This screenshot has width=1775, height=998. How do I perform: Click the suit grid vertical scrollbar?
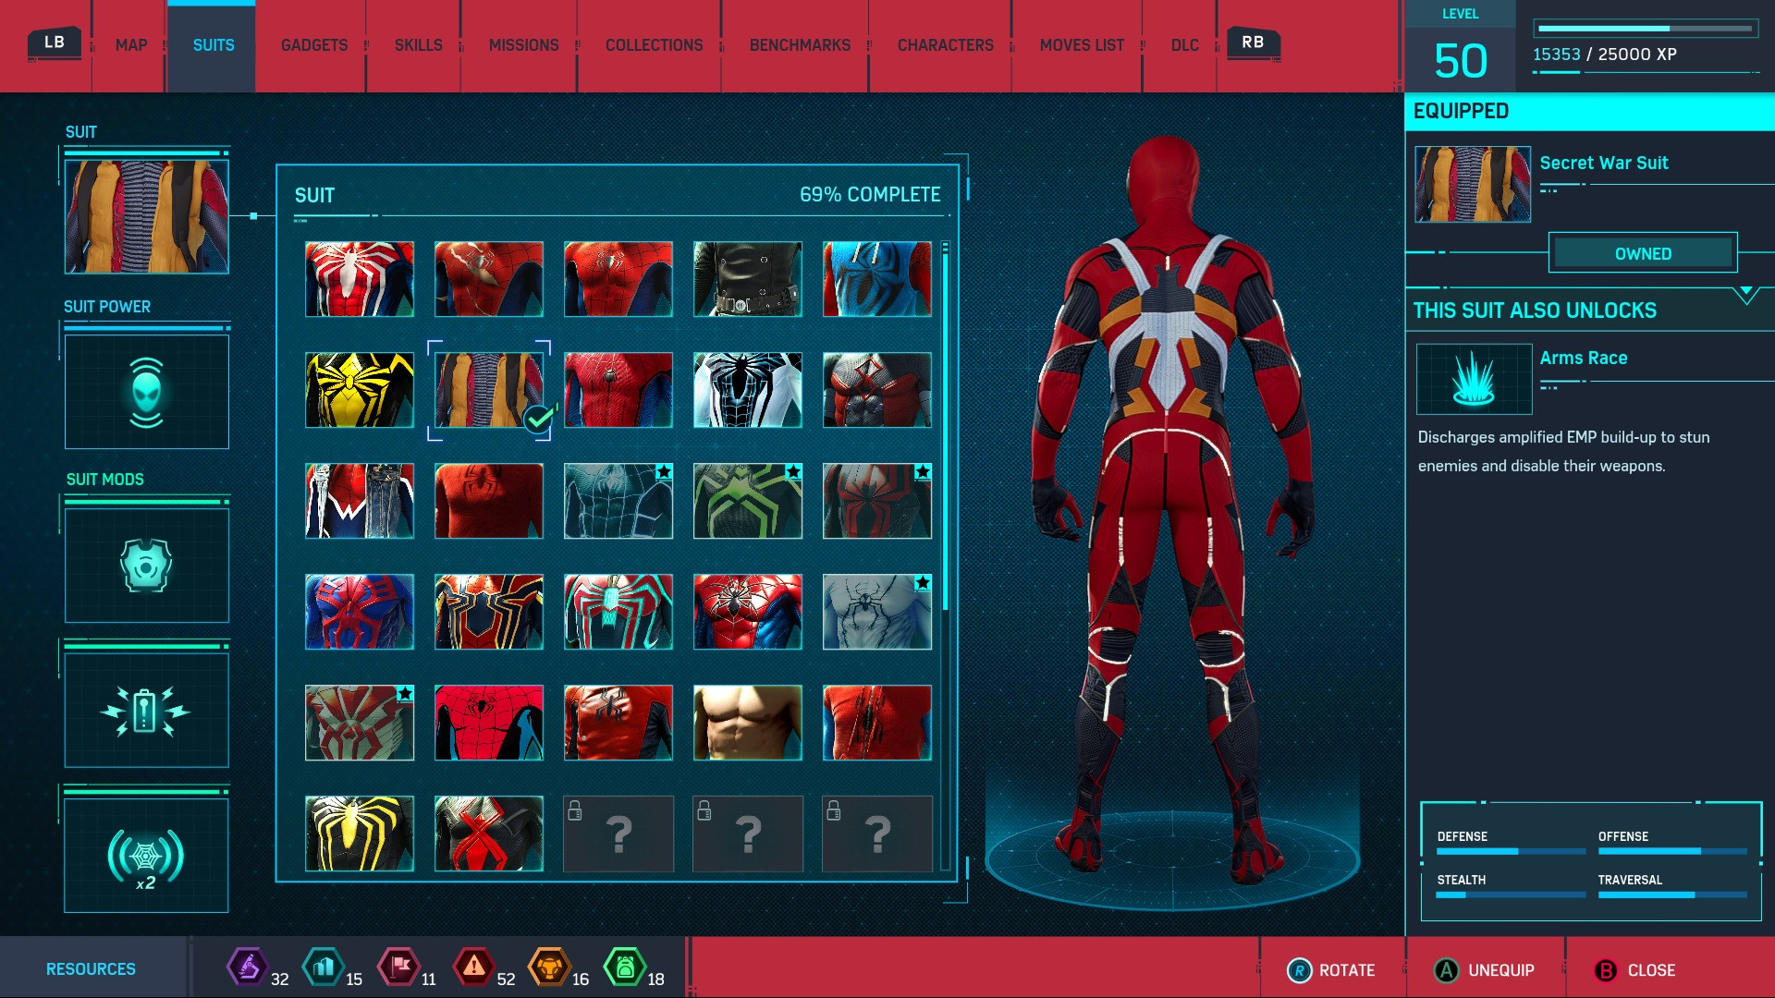tap(945, 432)
